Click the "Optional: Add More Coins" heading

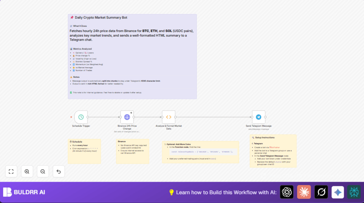tap(178, 144)
